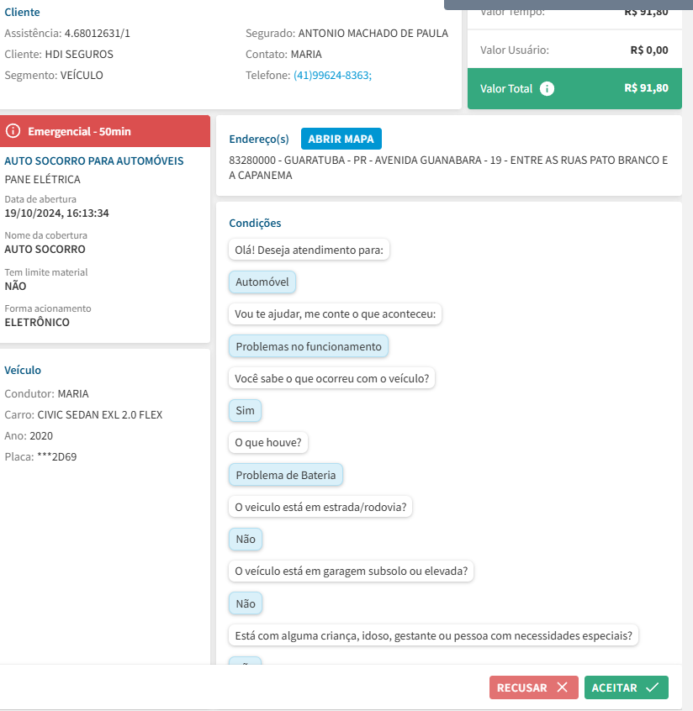This screenshot has height=711, width=693.
Task: Click the Veículo section heading
Action: pyautogui.click(x=23, y=370)
